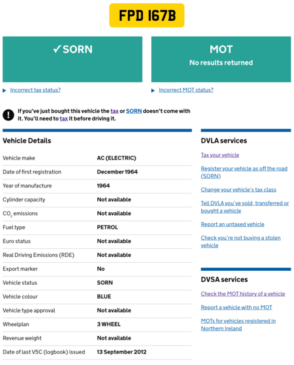Open Change your vehicle's tax class link

(x=239, y=190)
